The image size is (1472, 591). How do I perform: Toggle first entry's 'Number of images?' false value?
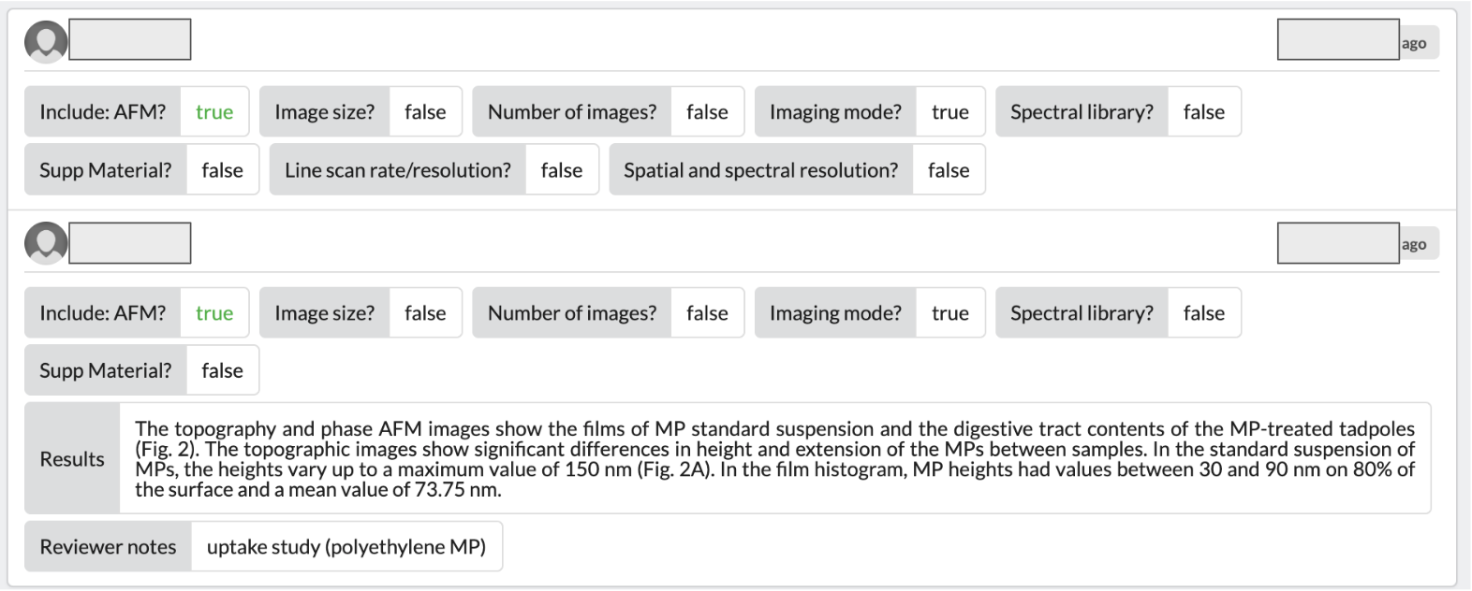click(x=707, y=112)
